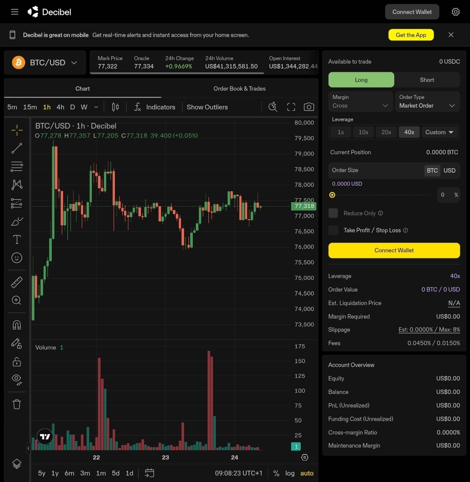The height and width of the screenshot is (482, 470).
Task: Expand the BTC/USD market selector
Action: pyautogui.click(x=45, y=63)
